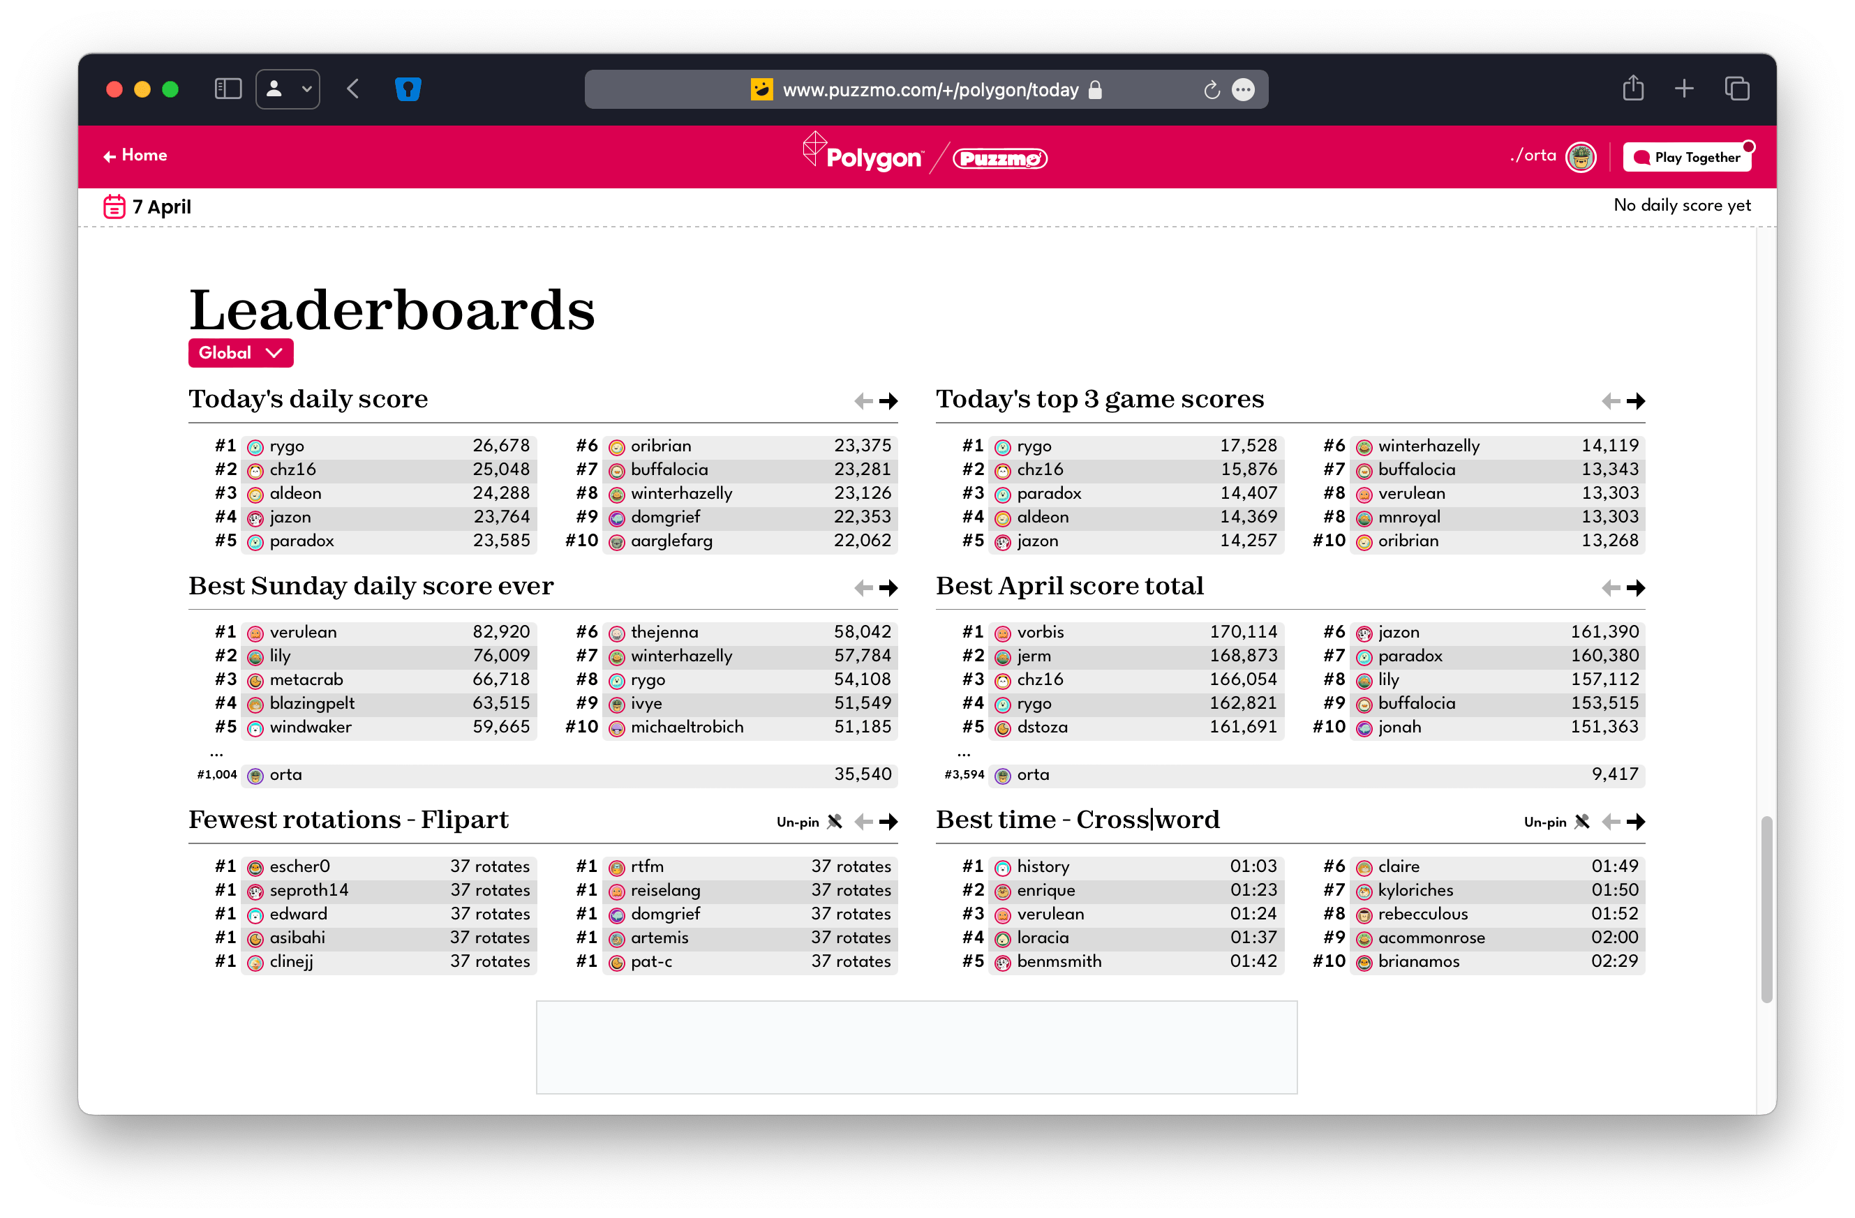1855x1218 pixels.
Task: Open the browser tab overview
Action: tap(1736, 89)
